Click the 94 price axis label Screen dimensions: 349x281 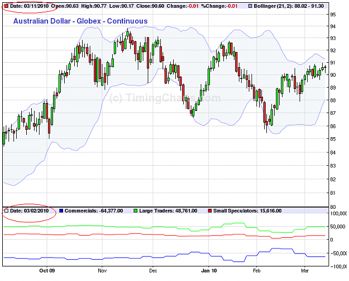pos(333,26)
